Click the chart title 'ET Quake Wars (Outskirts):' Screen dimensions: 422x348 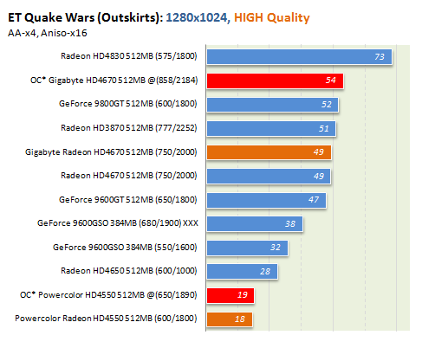[86, 18]
